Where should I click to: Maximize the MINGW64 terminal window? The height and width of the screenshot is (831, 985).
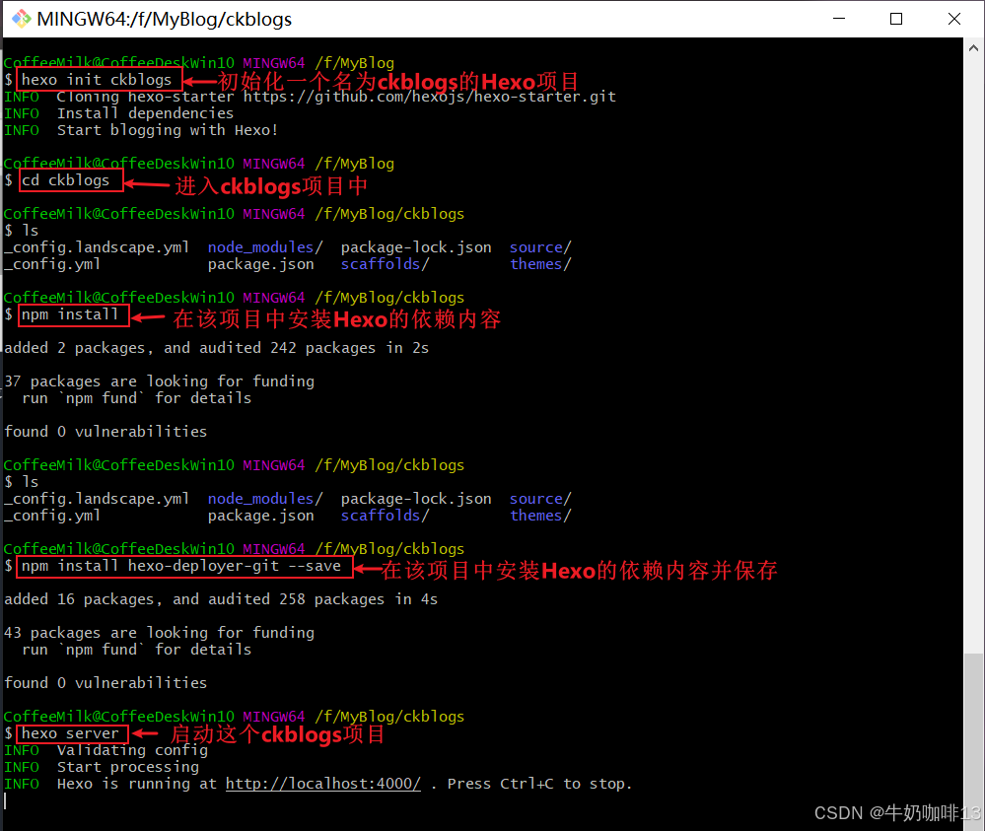pos(896,19)
